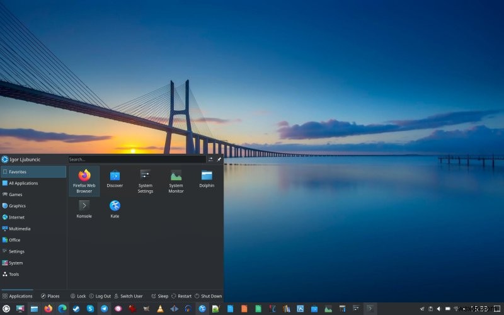The image size is (504, 315).
Task: Click the launcher Search field
Action: tap(137, 159)
